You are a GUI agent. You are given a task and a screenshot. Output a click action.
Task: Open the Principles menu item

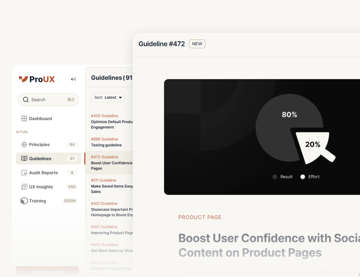[x=39, y=145]
